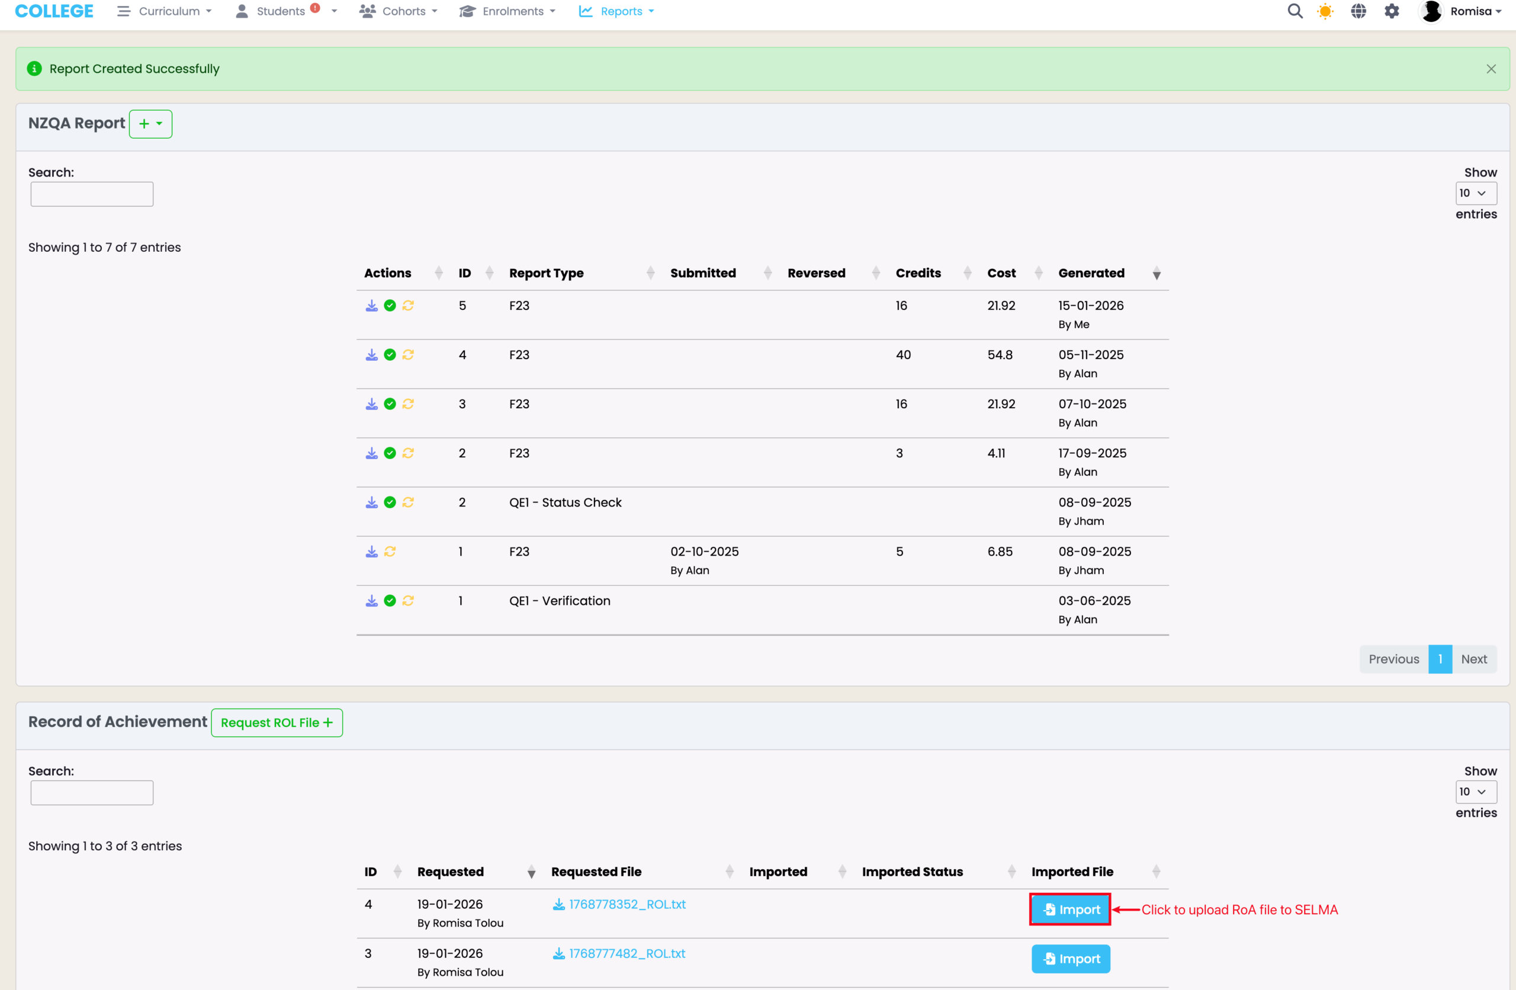Open the search magnifier in top bar
This screenshot has width=1516, height=990.
1295,11
